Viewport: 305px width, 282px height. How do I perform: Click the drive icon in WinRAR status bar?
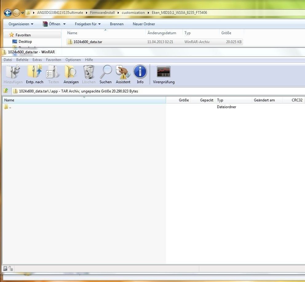(x=5, y=268)
